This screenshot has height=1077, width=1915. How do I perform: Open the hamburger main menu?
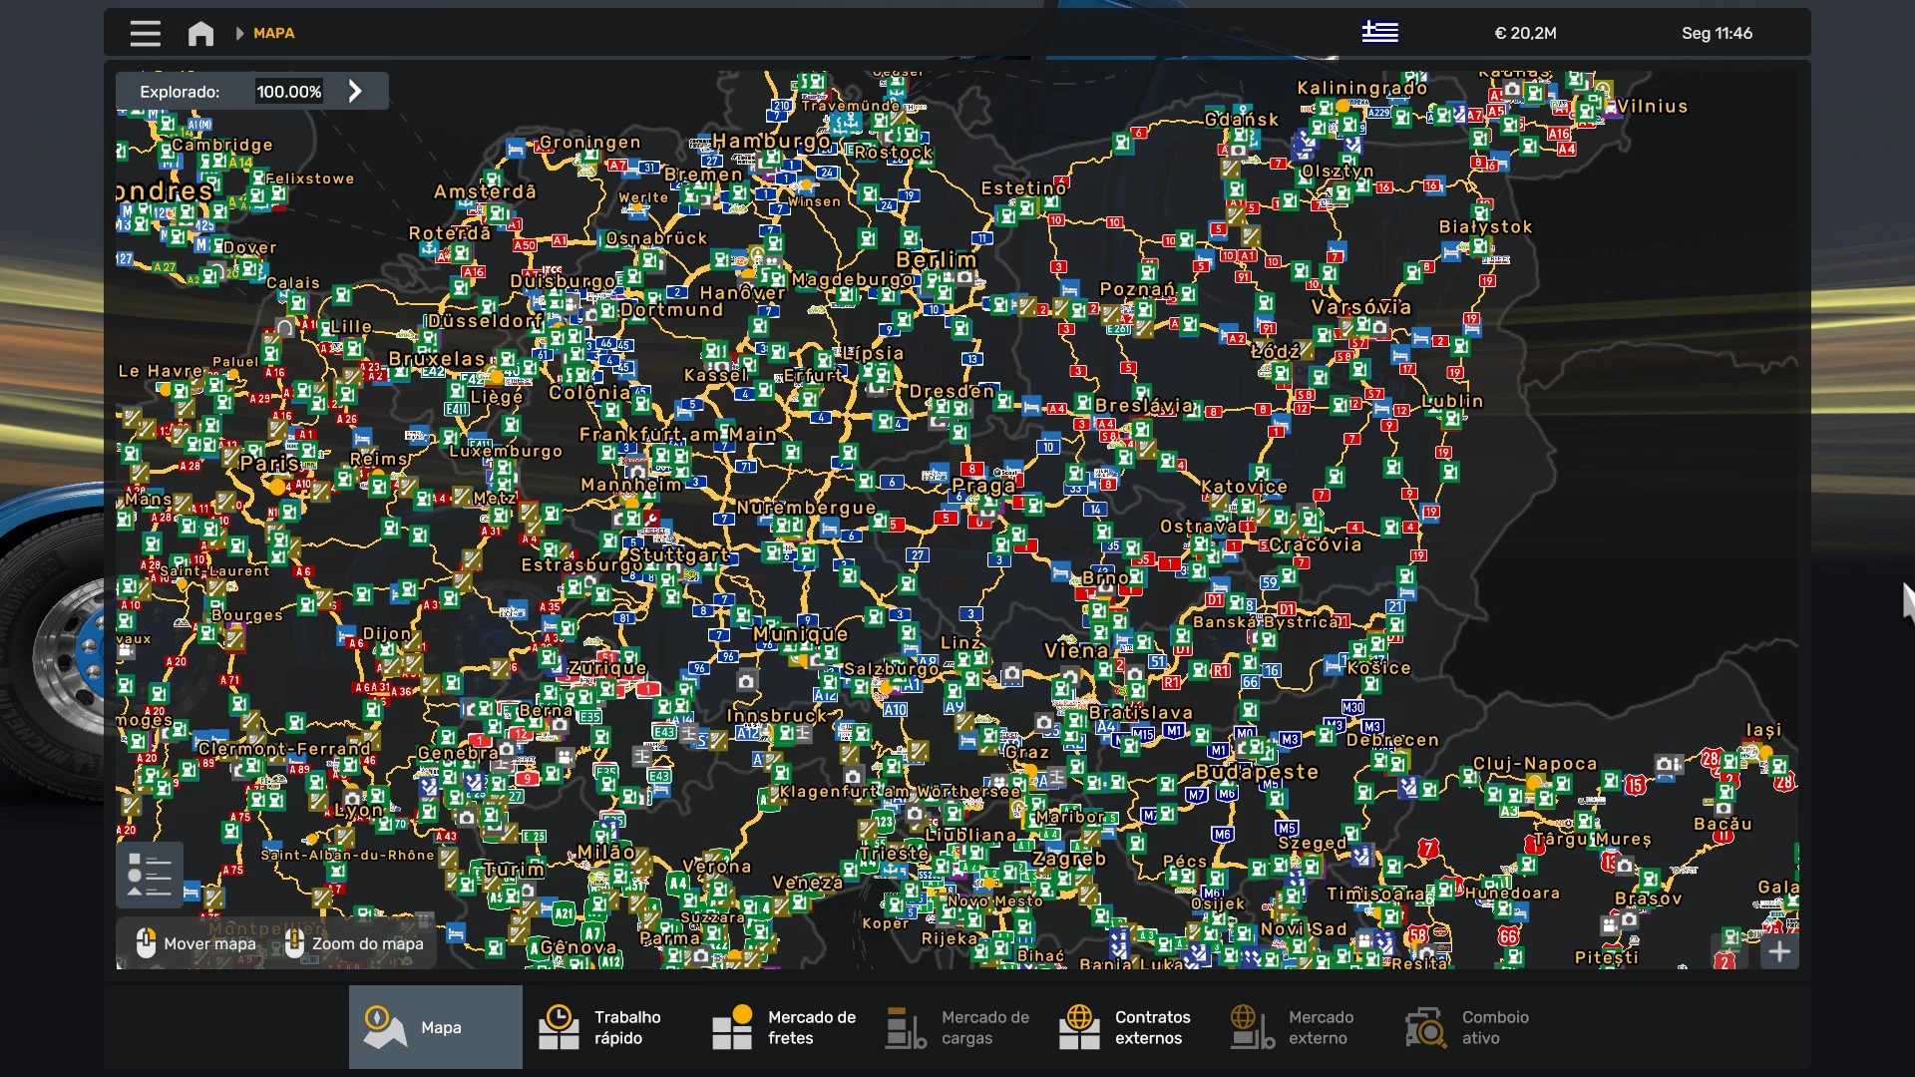145,34
